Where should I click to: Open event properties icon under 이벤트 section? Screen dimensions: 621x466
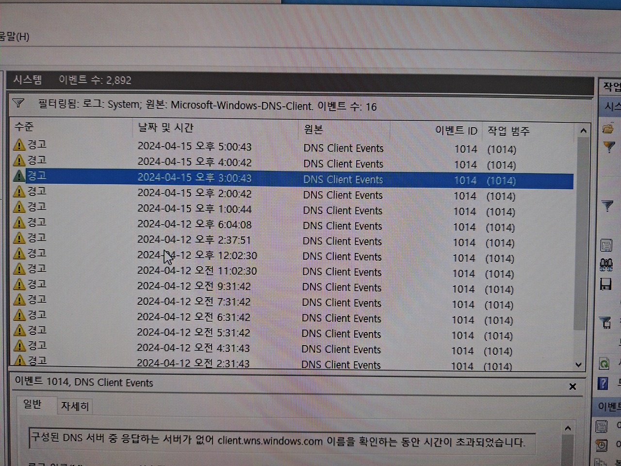point(603,426)
